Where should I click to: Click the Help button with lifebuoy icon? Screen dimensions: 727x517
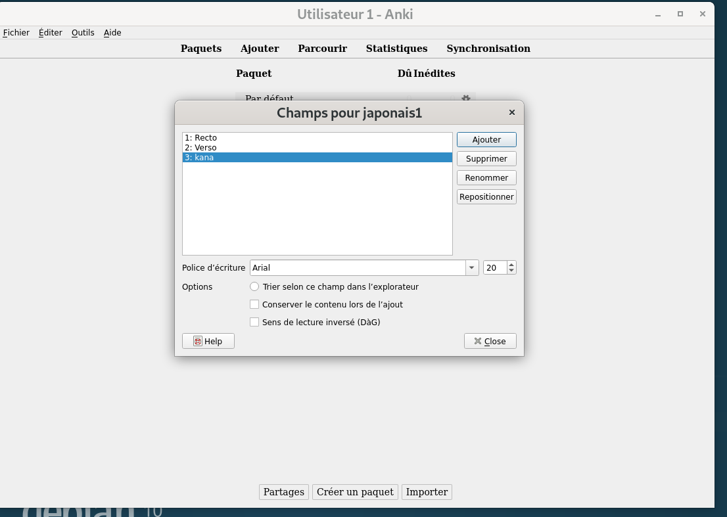point(208,342)
